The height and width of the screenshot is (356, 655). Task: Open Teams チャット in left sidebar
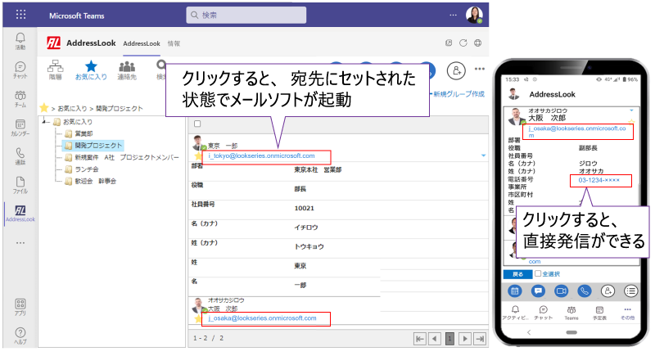20,70
